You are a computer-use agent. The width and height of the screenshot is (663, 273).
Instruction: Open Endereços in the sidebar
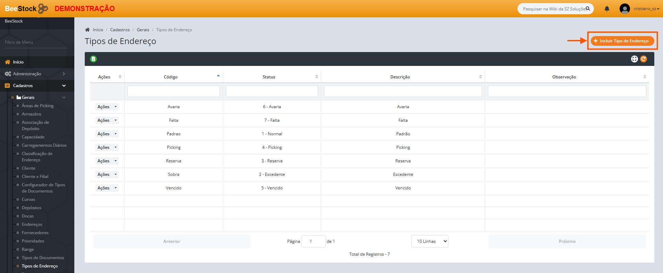coord(32,224)
